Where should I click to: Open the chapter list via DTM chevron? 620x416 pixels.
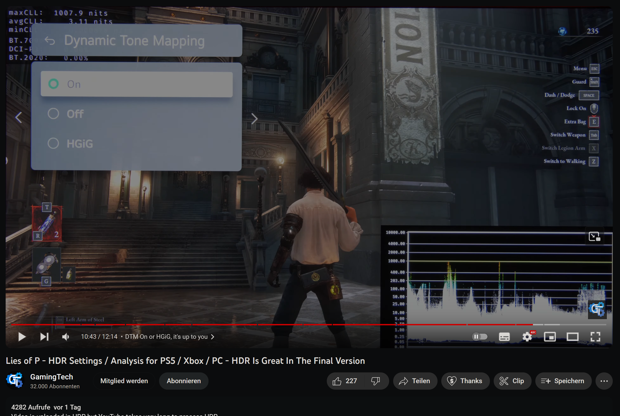click(x=212, y=337)
